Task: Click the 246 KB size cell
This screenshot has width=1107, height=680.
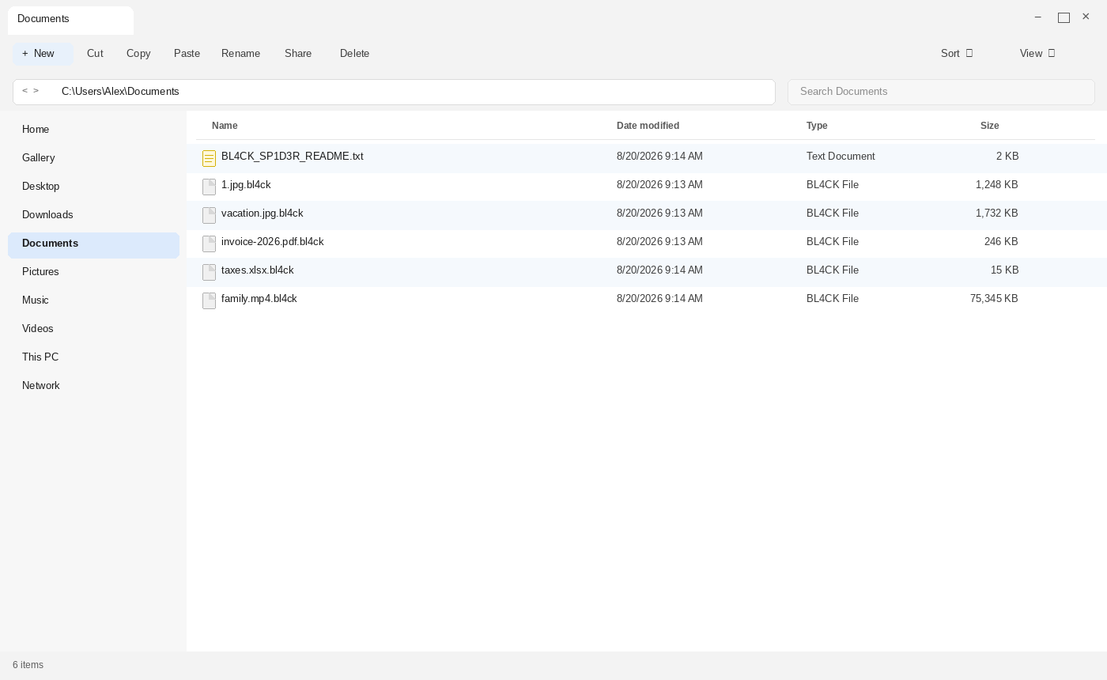Action: point(1001,242)
